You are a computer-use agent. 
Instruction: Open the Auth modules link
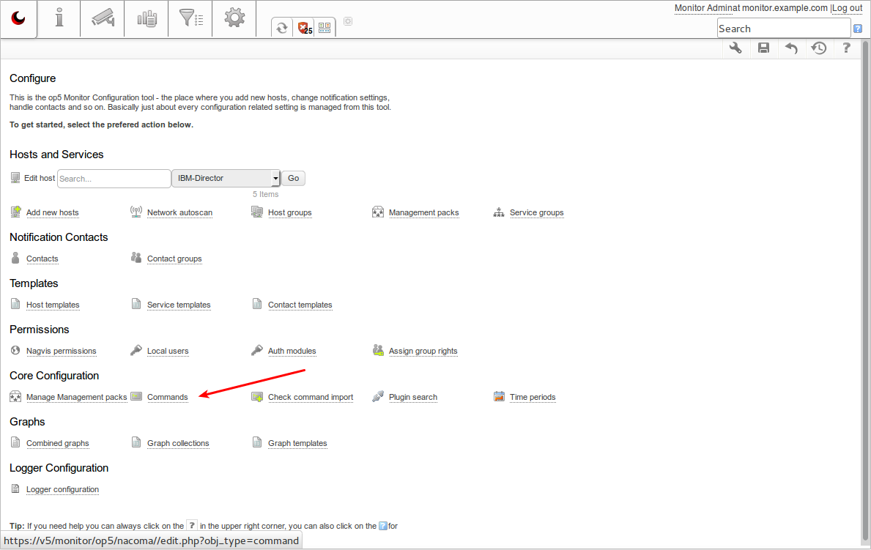point(292,351)
